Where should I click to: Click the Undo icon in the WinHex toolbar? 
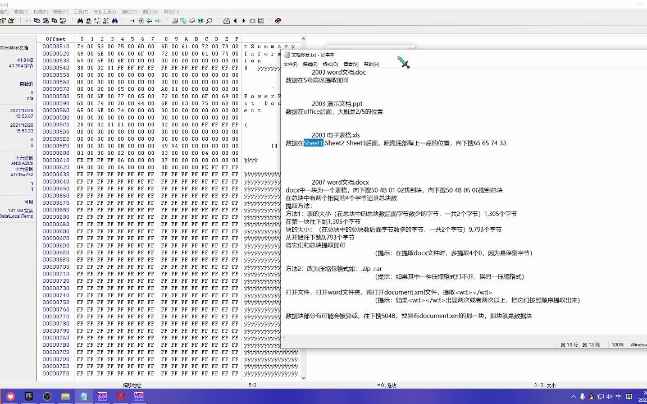29,21
